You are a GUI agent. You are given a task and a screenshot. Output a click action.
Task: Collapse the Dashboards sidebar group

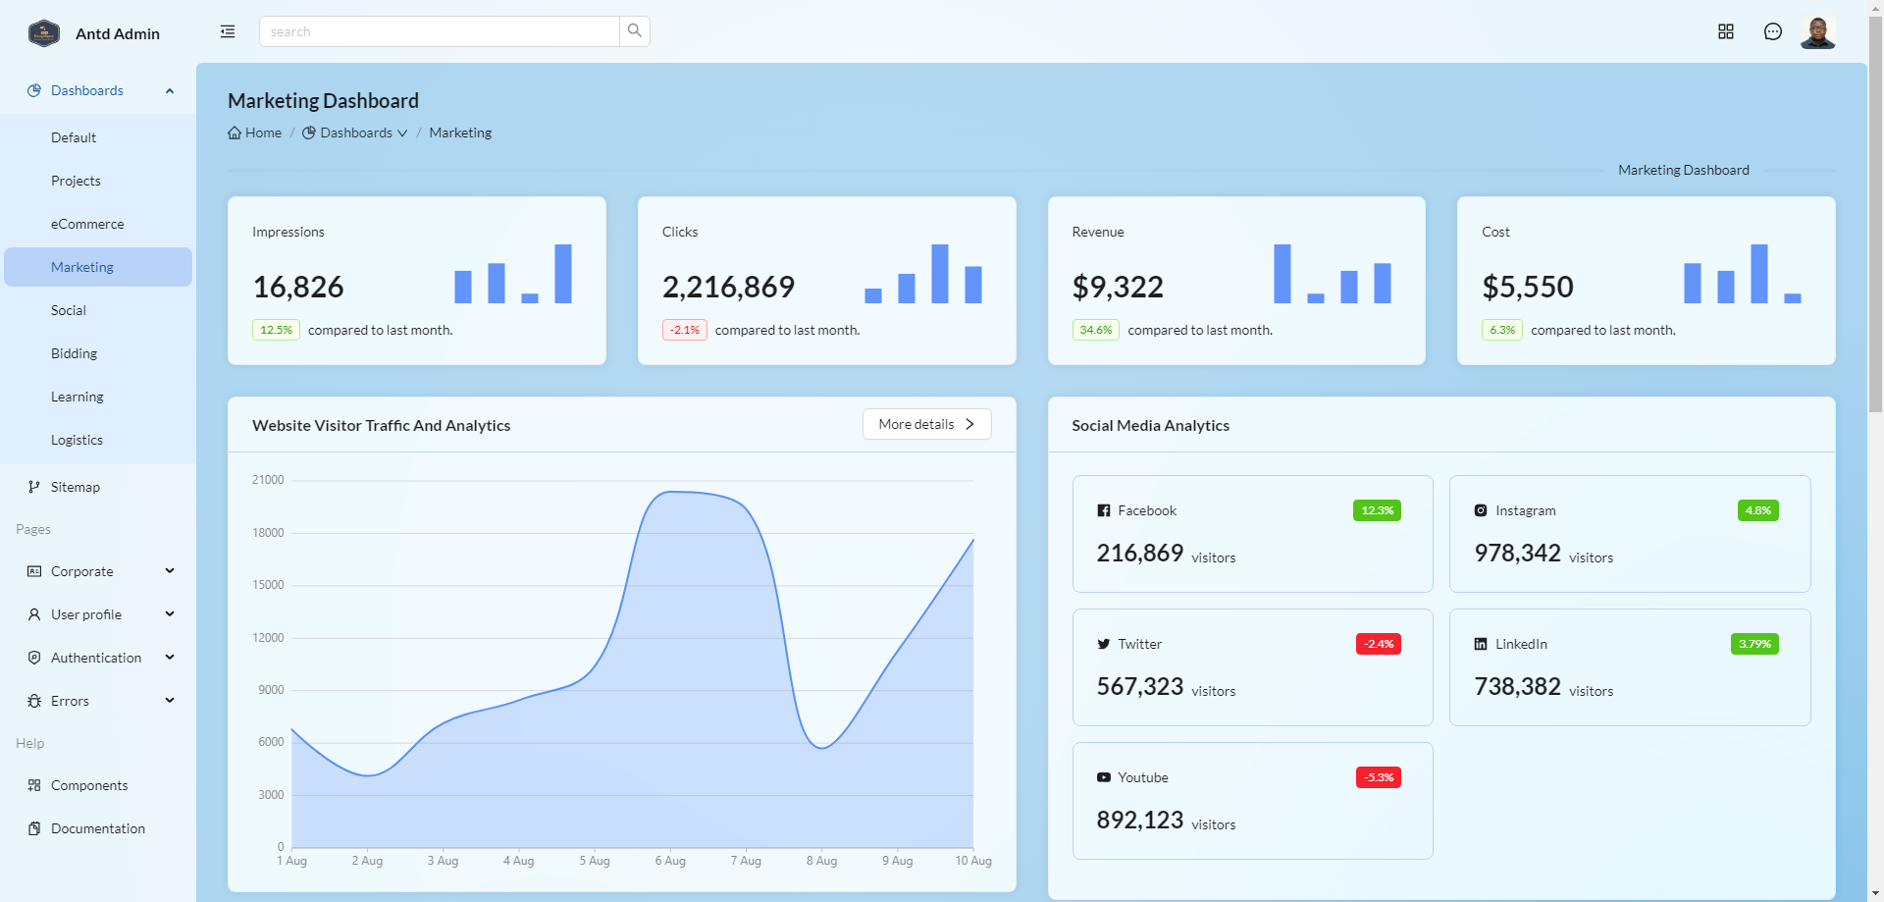tap(170, 90)
